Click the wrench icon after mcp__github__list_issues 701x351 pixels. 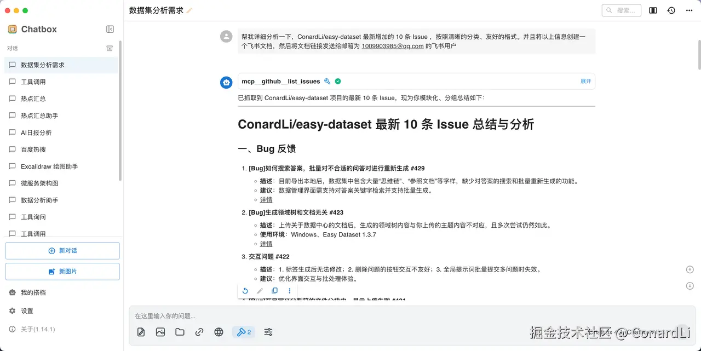tap(327, 81)
